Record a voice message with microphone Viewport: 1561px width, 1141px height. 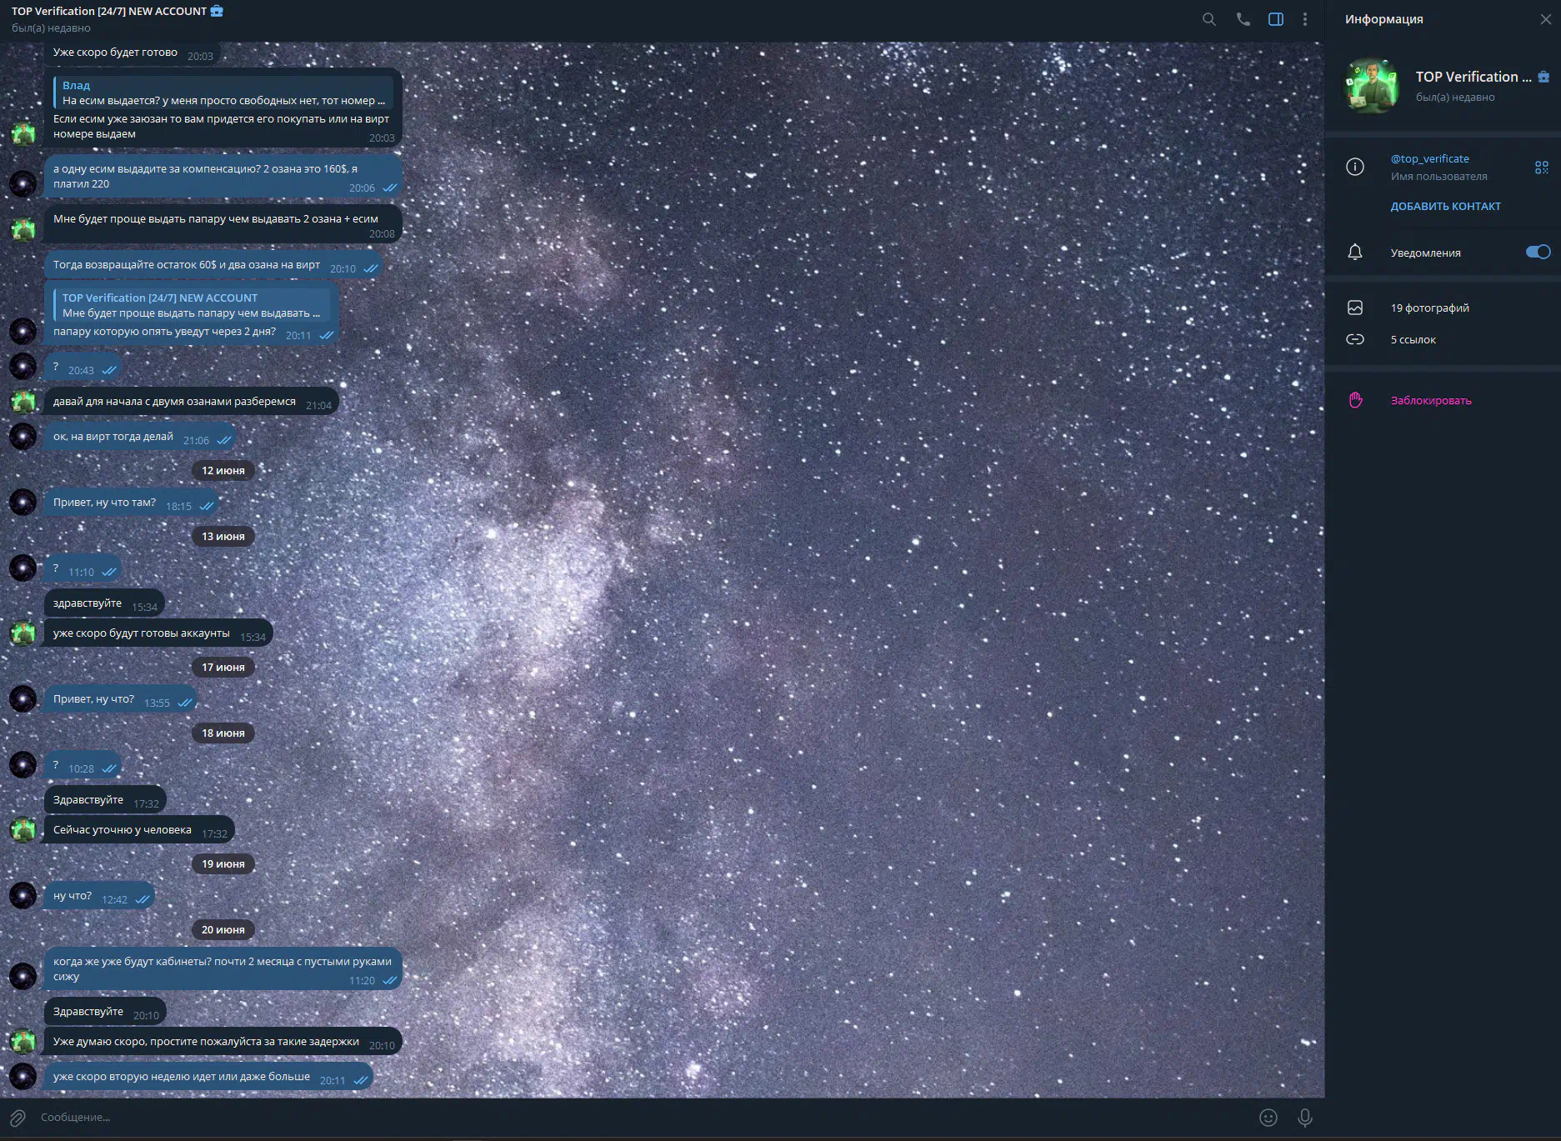point(1304,1118)
